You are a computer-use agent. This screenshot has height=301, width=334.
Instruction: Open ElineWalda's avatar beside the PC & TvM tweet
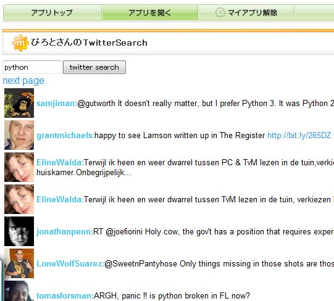(19, 167)
